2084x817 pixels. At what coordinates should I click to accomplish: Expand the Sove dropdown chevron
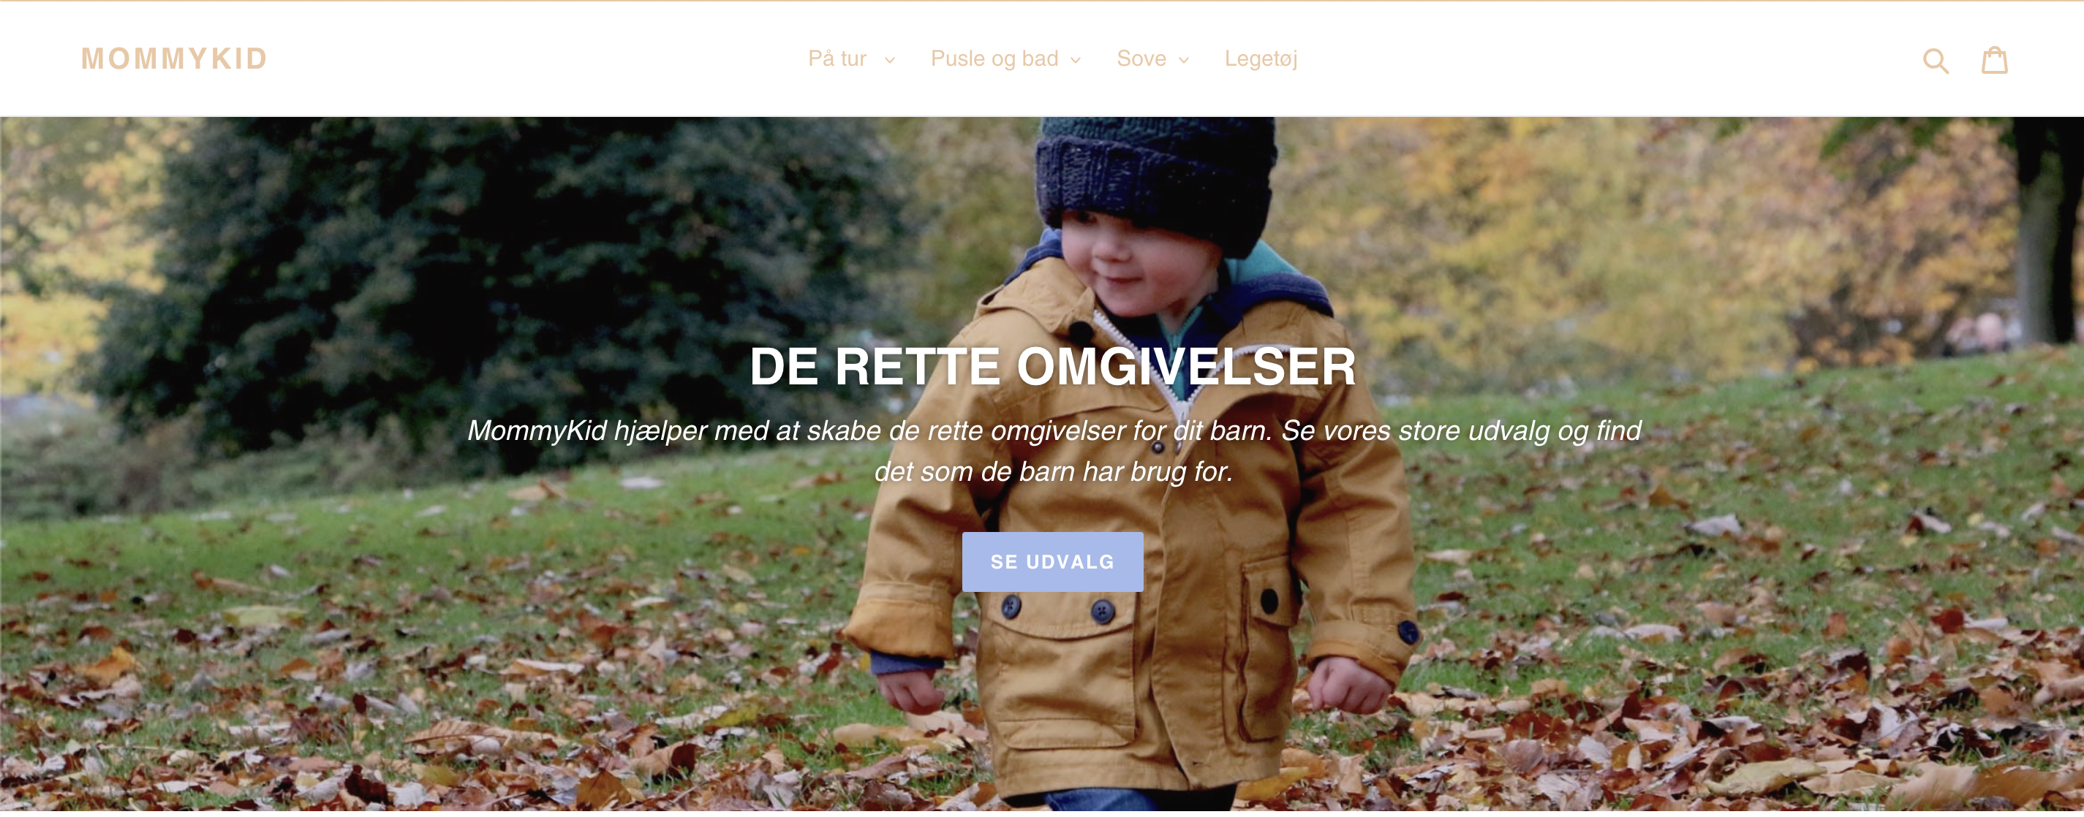pyautogui.click(x=1184, y=61)
